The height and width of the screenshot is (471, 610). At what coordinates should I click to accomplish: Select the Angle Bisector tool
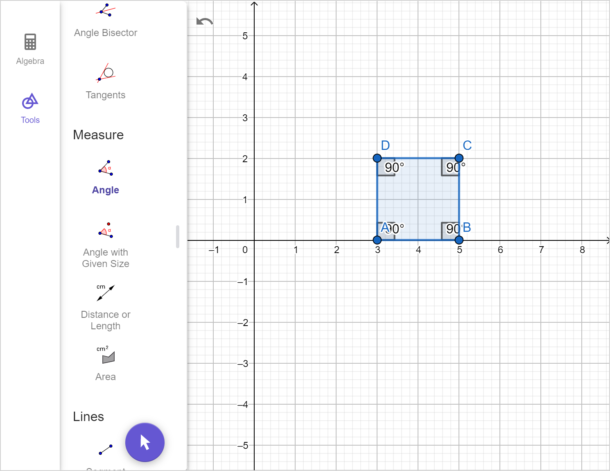pyautogui.click(x=106, y=20)
